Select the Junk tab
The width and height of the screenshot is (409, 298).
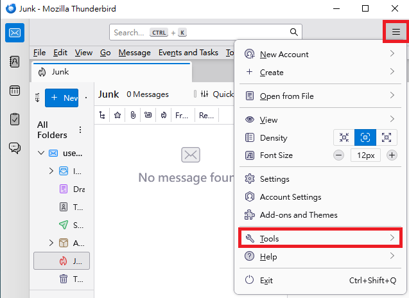pos(112,72)
